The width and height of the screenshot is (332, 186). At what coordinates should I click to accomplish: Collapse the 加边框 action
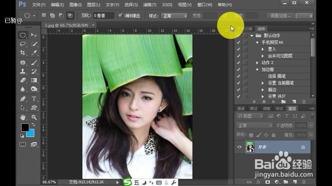(x=257, y=70)
